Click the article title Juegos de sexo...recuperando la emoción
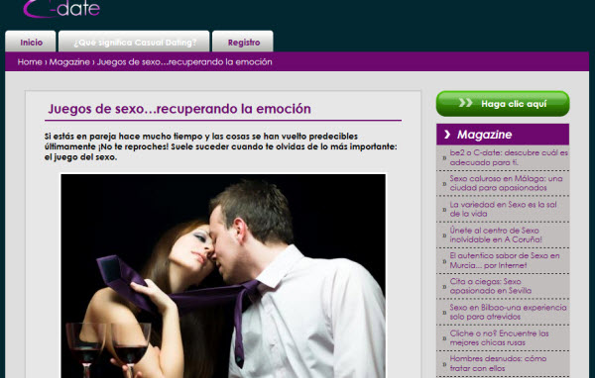595x378 pixels. (179, 109)
